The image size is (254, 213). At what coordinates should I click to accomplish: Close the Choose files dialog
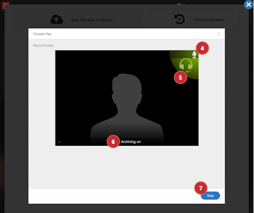click(219, 34)
